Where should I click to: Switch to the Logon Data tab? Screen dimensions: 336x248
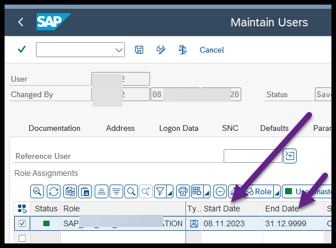click(x=179, y=128)
